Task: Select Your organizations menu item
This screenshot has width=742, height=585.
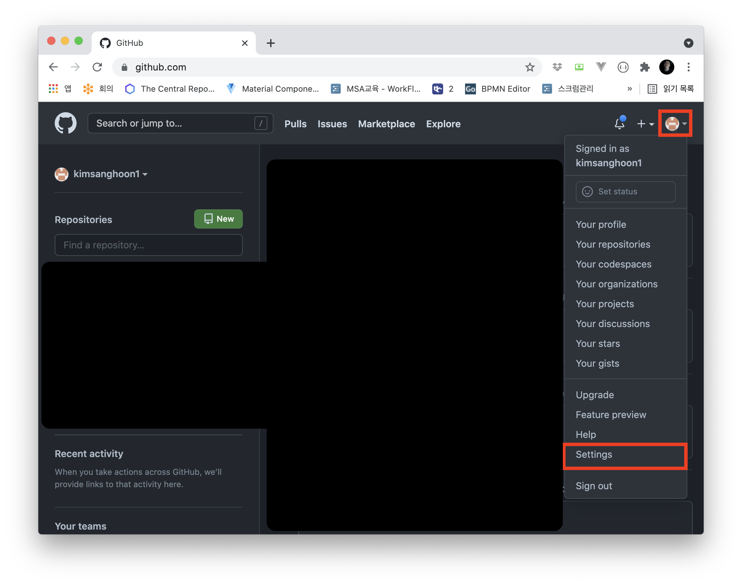Action: click(x=625, y=284)
